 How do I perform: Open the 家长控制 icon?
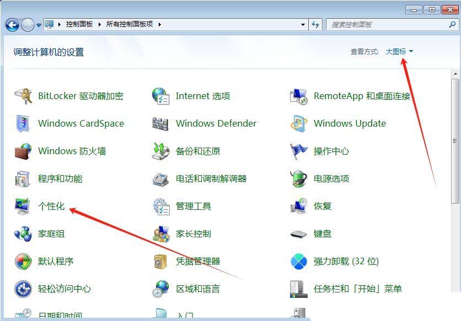(x=160, y=234)
